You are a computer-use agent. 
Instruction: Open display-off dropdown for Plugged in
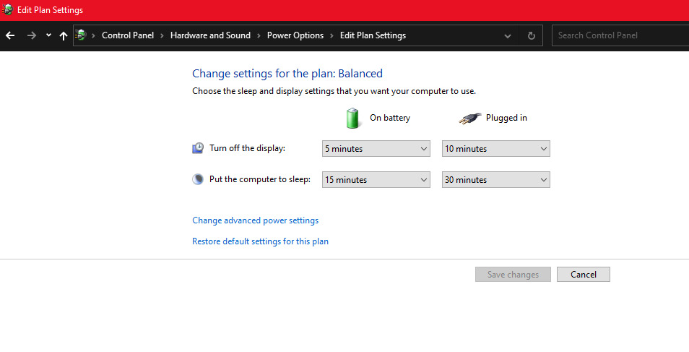coord(495,149)
